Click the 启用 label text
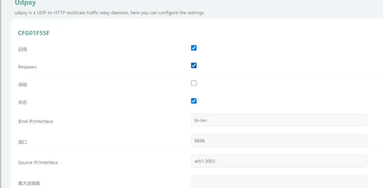Image resolution: width=383 pixels, height=188 pixels. [23, 50]
